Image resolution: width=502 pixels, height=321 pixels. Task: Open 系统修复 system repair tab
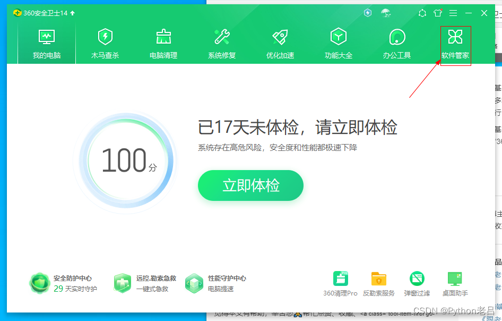(222, 44)
